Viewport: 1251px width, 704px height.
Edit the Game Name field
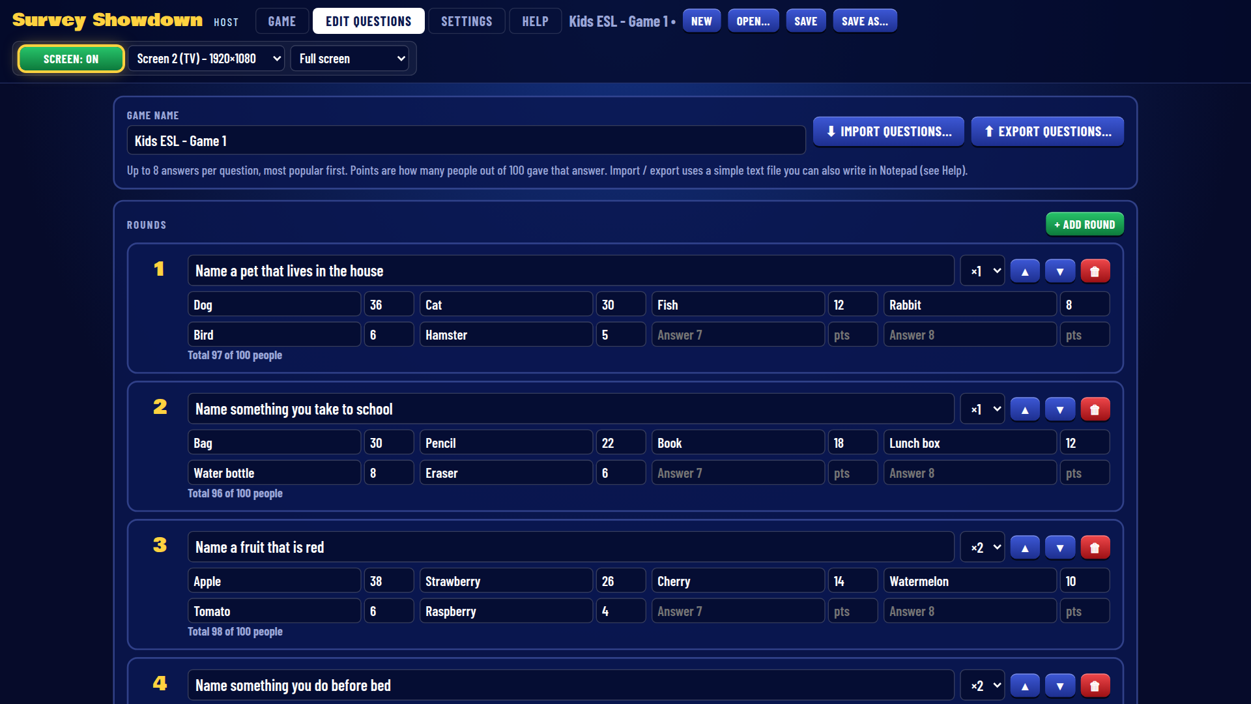coord(467,140)
